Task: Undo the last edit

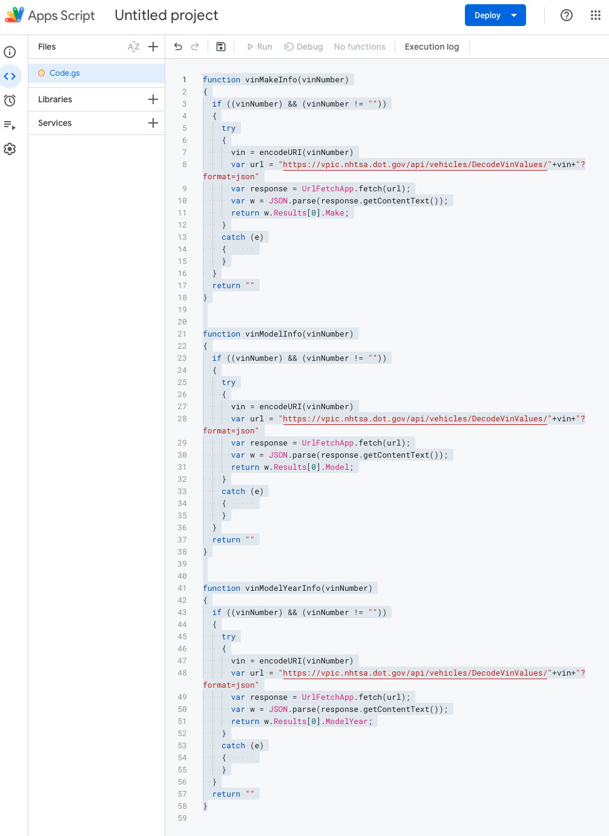Action: [x=176, y=47]
